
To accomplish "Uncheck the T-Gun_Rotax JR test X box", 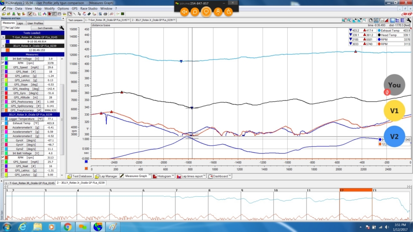I will click(3, 37).
